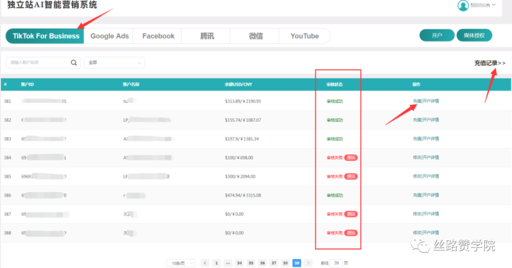Open 开户详情 for row 382
This screenshot has height=268, width=512.
pos(430,120)
